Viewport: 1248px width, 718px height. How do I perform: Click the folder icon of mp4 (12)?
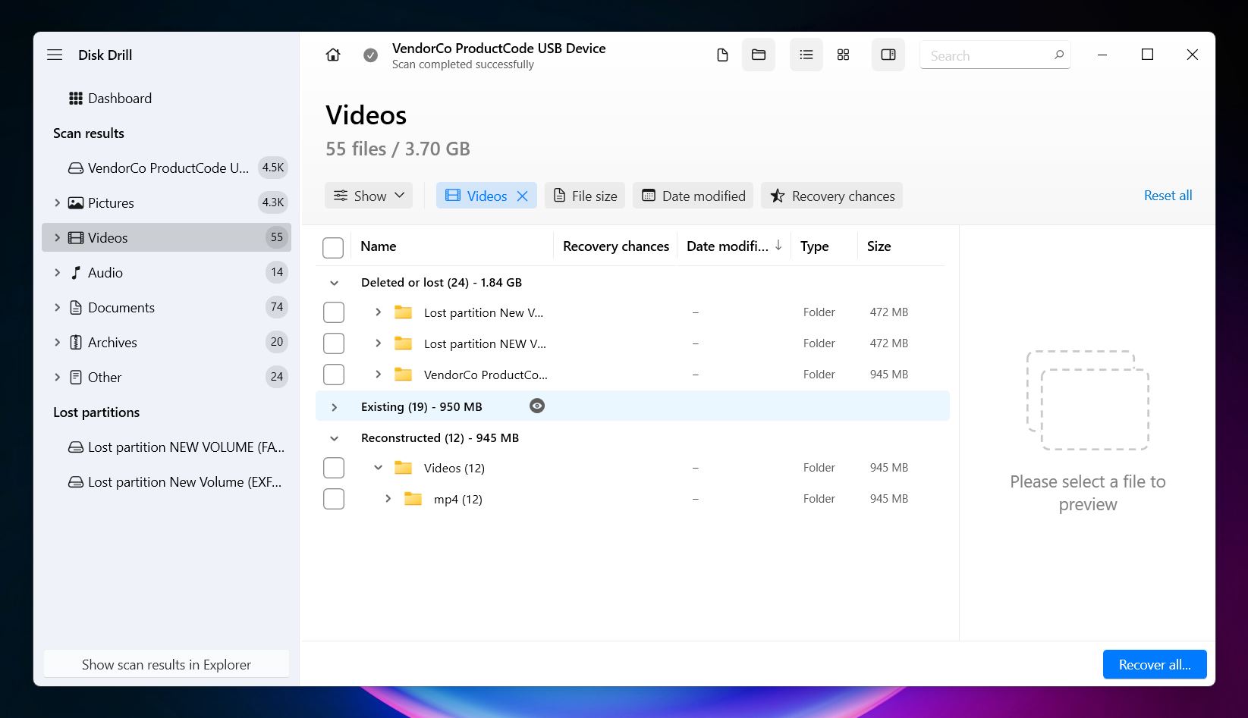[413, 498]
